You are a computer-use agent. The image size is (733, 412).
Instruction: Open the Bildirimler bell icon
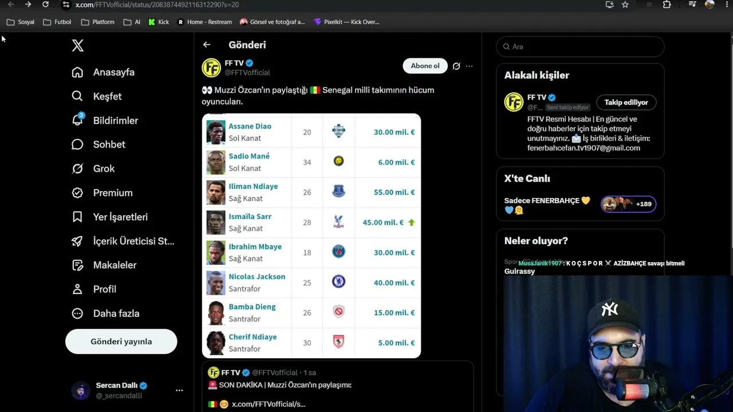[77, 120]
